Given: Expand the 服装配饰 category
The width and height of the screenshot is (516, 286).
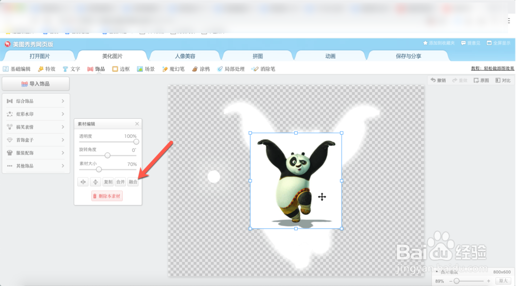Looking at the screenshot, I should click(36, 153).
